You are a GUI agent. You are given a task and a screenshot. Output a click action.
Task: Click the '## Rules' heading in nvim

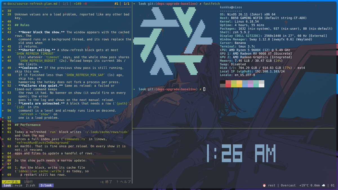click(22, 25)
